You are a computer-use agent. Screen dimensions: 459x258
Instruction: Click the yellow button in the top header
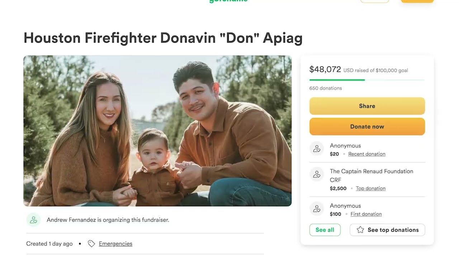pos(417,1)
